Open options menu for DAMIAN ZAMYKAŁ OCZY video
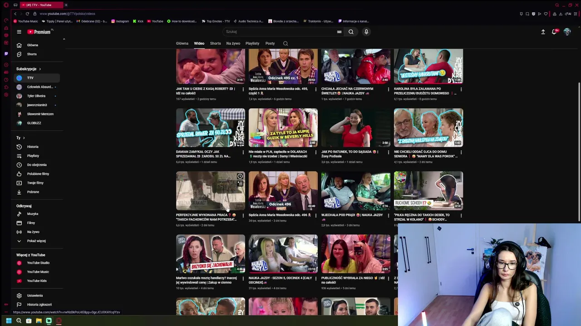Viewport: 581px width, 326px height. [243, 152]
